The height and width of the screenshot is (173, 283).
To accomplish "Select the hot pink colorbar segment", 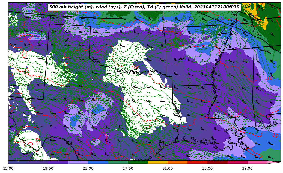I will (257, 162).
